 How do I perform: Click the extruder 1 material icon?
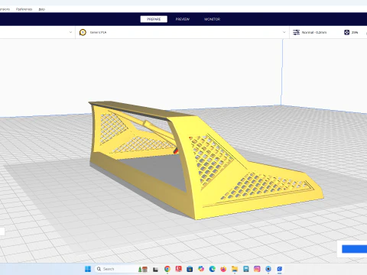(x=83, y=32)
